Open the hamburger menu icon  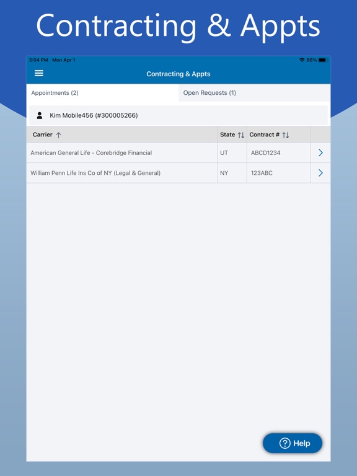(x=39, y=73)
